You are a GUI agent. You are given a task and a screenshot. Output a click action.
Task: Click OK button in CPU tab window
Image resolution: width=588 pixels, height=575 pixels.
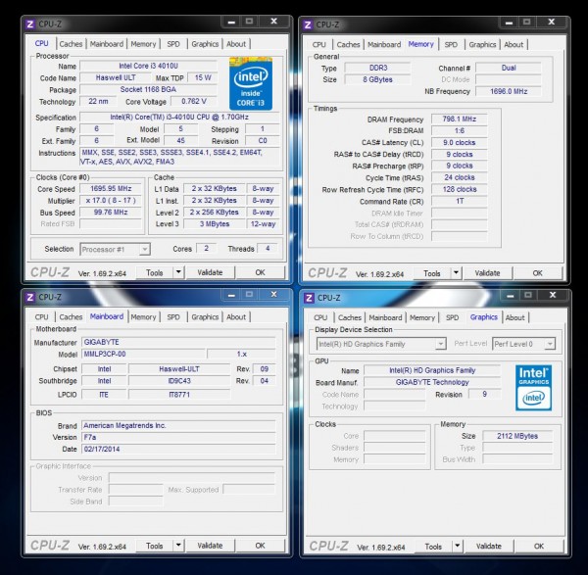click(x=260, y=272)
